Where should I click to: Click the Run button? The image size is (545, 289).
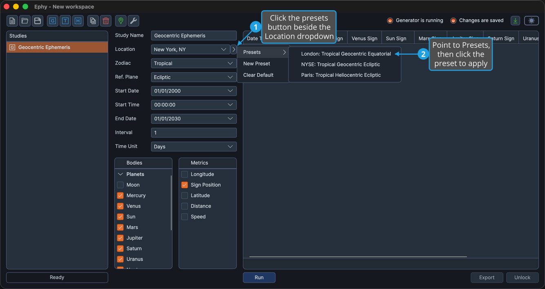259,278
